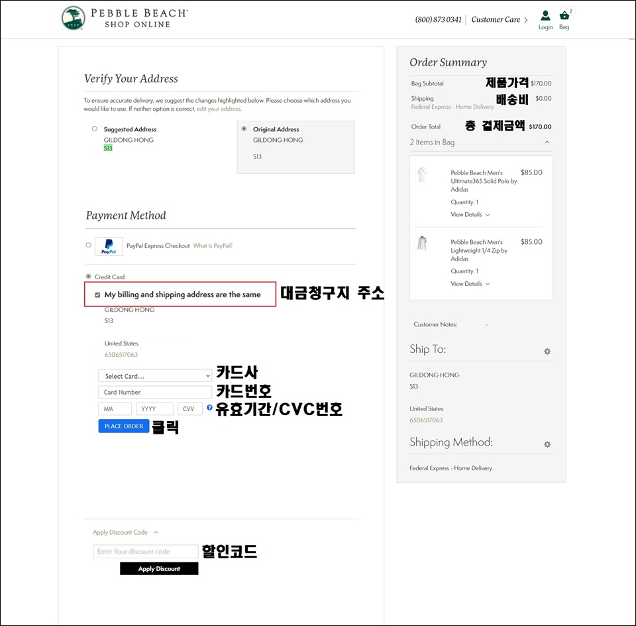Screen dimensions: 636x626
Task: Open the Customer Care menu
Action: point(500,19)
